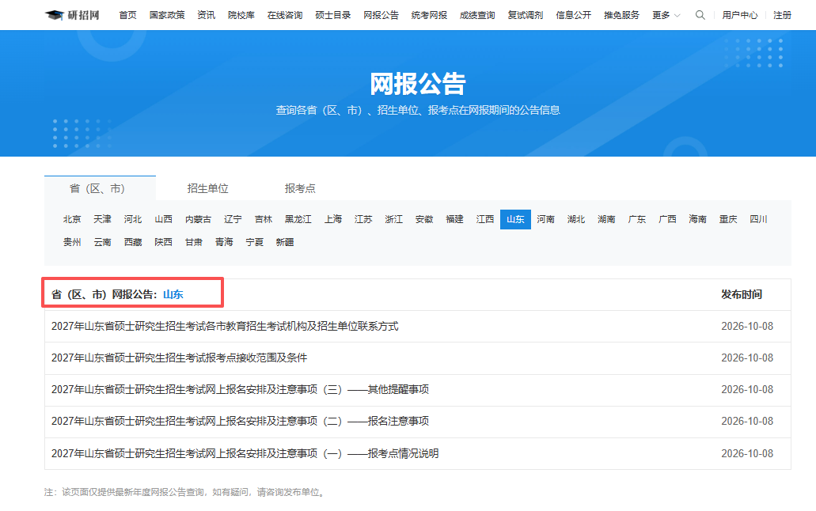Open 在线咨询 navigation item
Screen dimensions: 816x511
pyautogui.click(x=285, y=15)
